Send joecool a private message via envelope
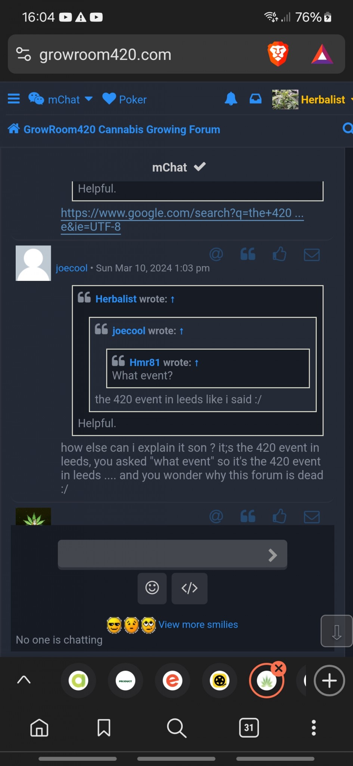 [312, 255]
